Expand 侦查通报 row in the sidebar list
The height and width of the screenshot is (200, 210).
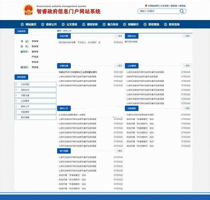point(35,112)
